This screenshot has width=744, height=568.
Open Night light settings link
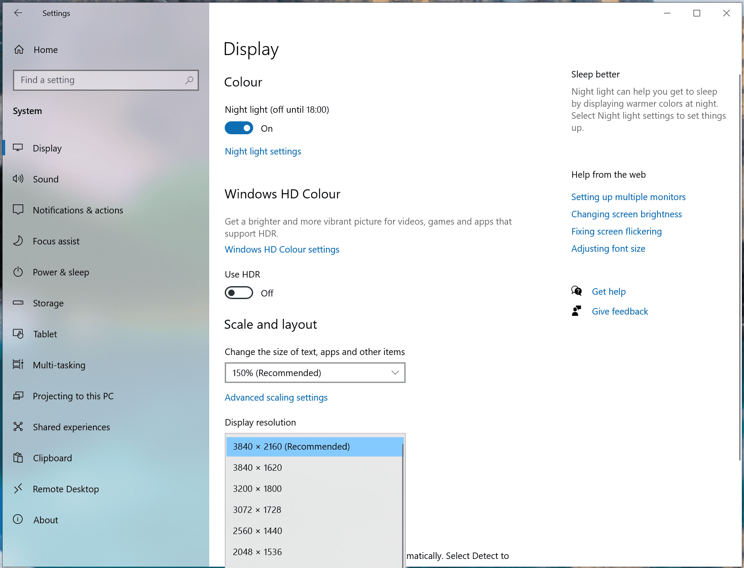[263, 151]
